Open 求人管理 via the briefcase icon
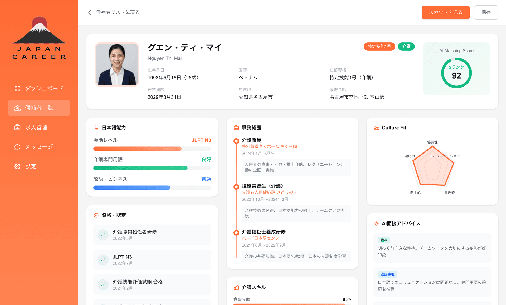The width and height of the screenshot is (506, 305). [x=17, y=127]
